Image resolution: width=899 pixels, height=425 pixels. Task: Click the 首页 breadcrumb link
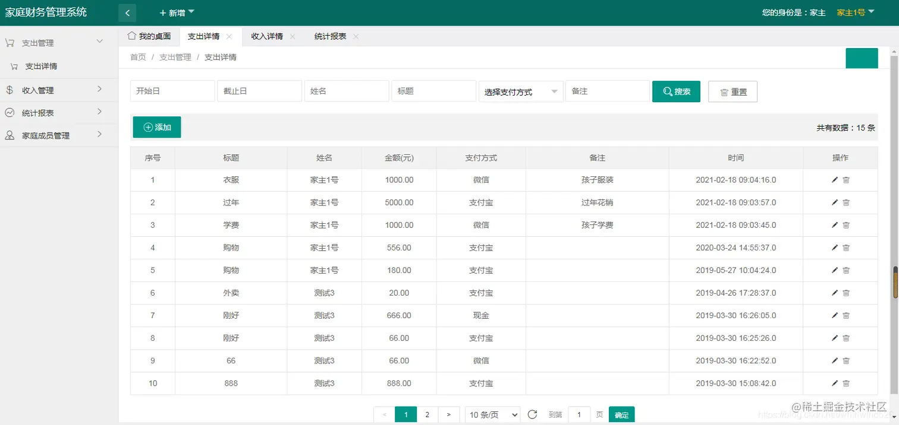point(138,57)
